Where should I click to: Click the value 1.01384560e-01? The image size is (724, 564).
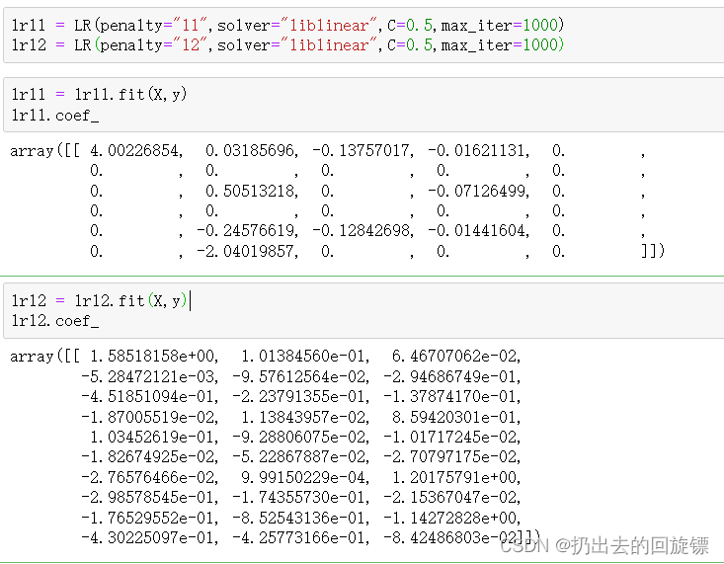tap(303, 357)
